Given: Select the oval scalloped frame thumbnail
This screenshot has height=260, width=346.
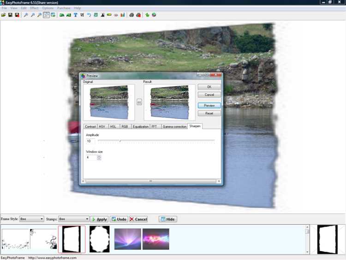Looking at the screenshot, I should pyautogui.click(x=100, y=239).
